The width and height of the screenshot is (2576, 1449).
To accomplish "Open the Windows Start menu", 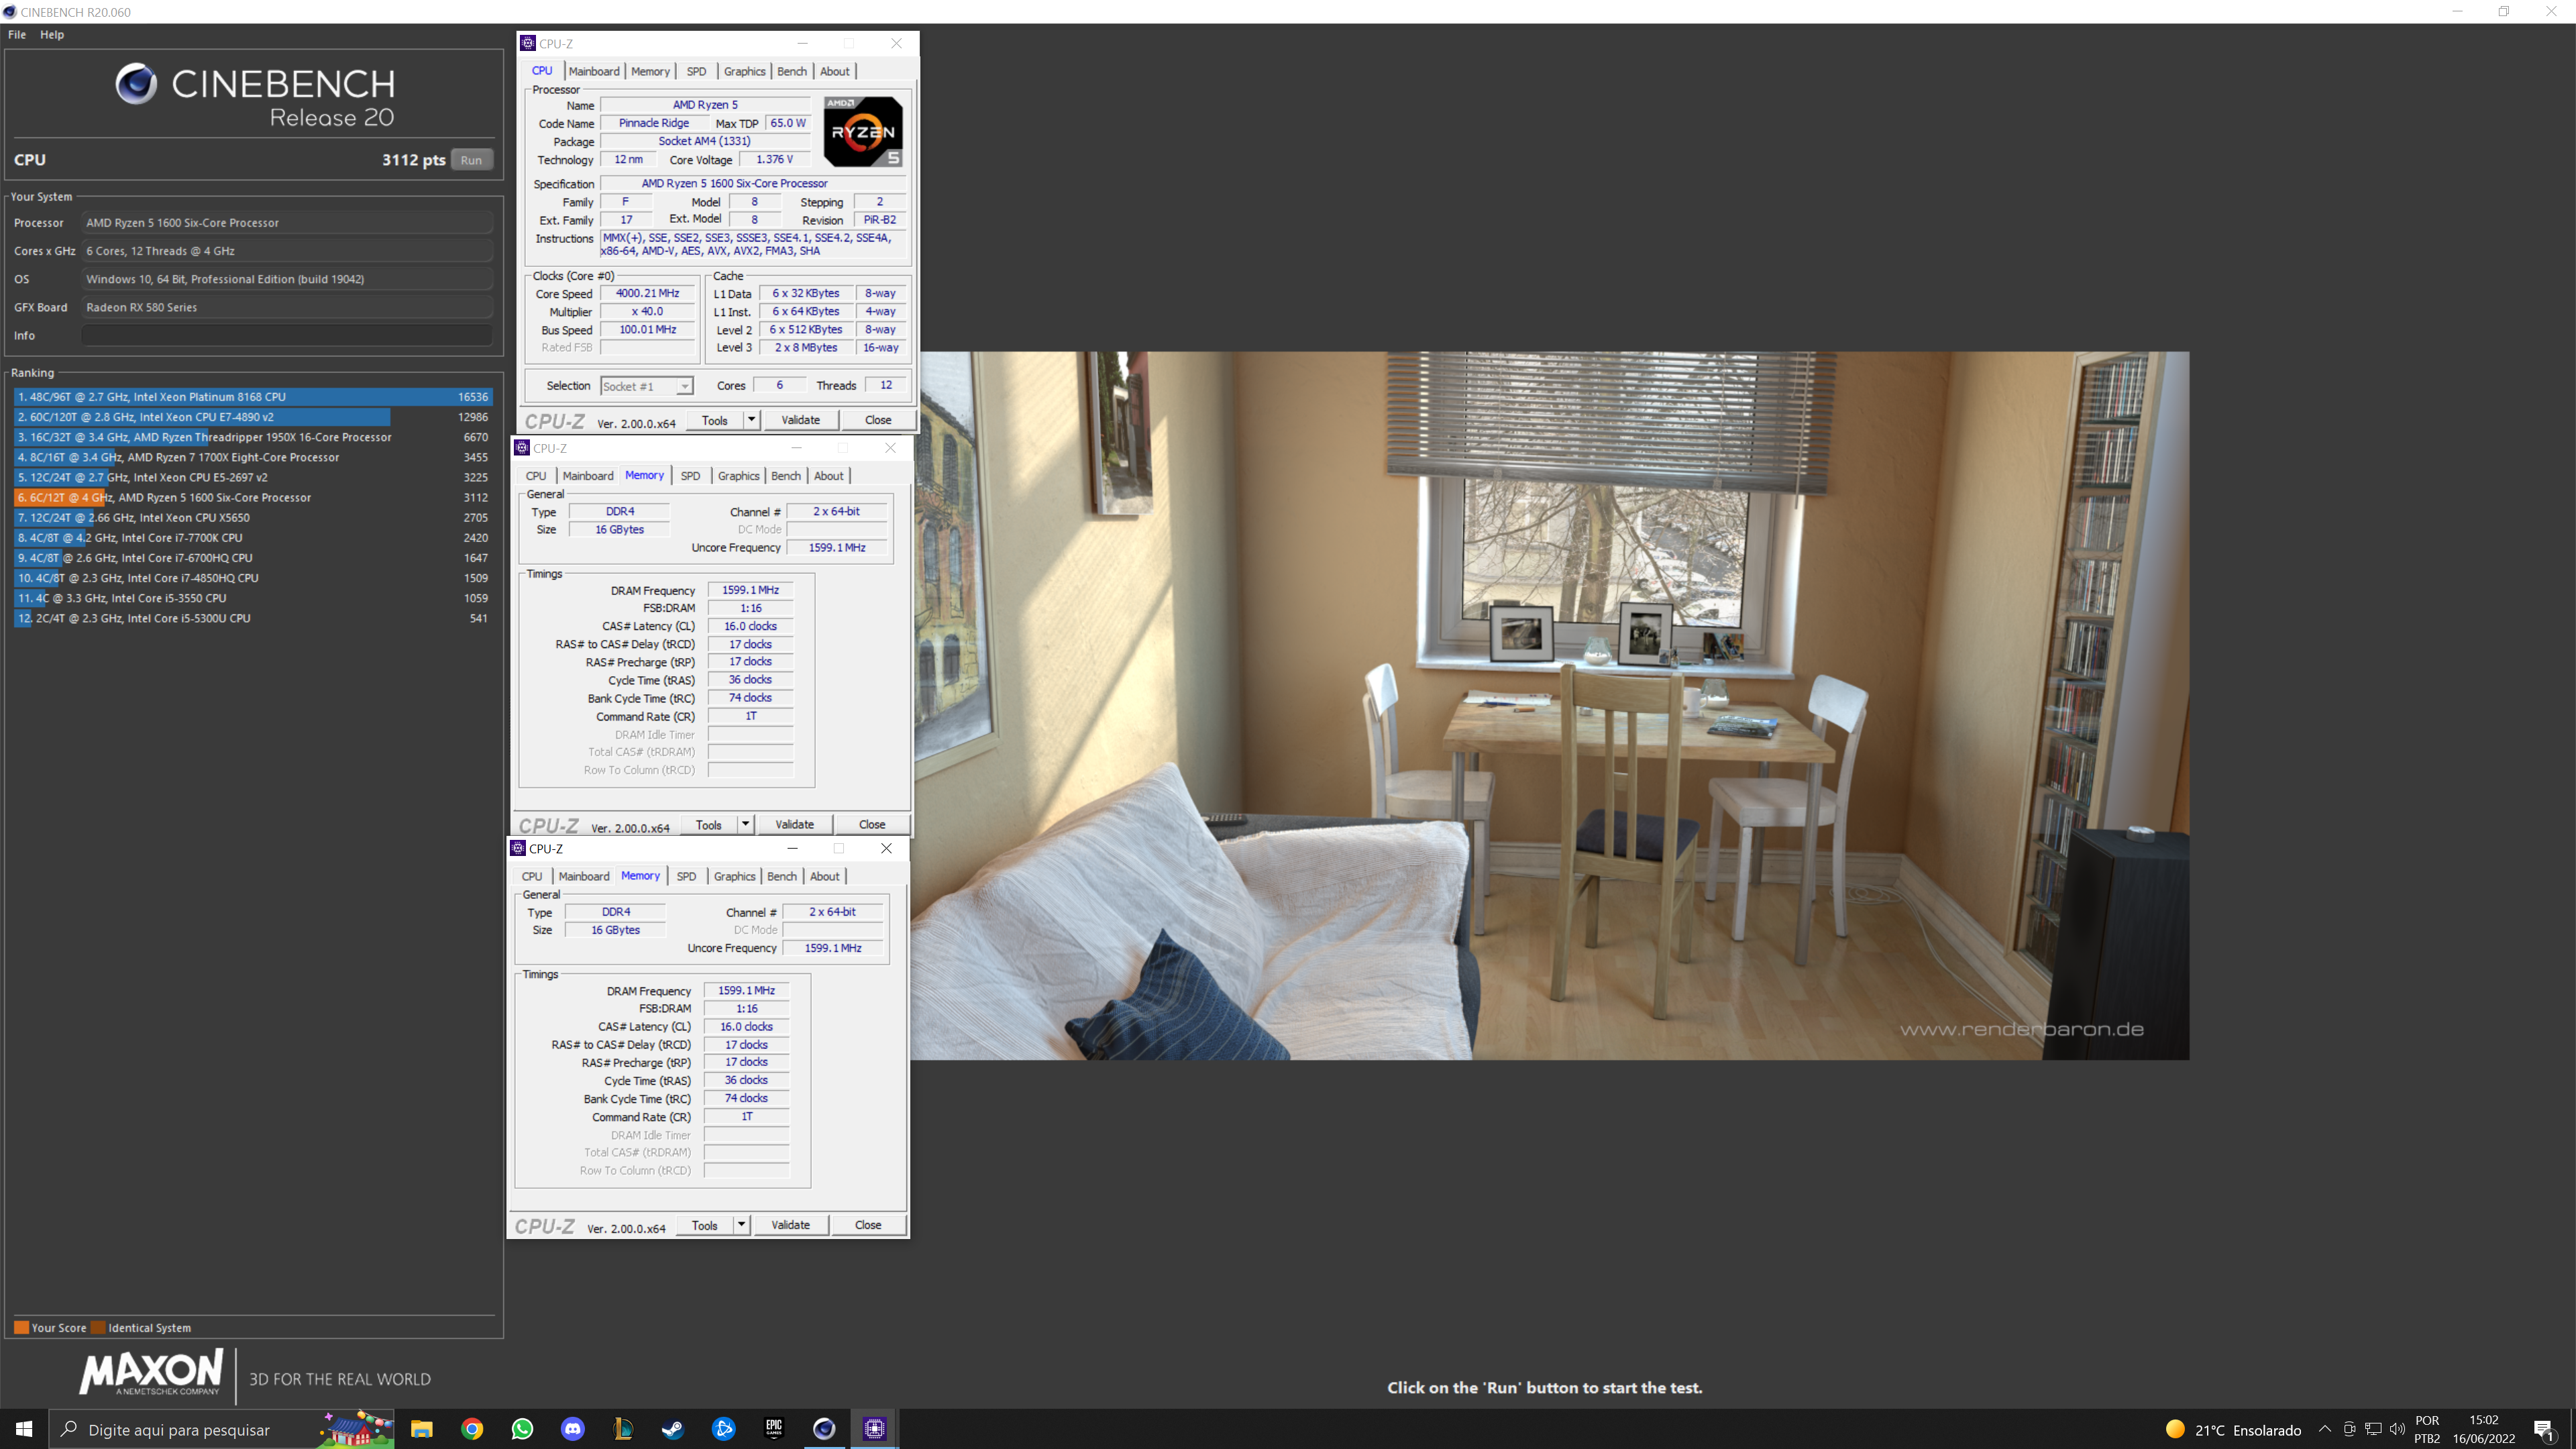I will coord(24,1429).
